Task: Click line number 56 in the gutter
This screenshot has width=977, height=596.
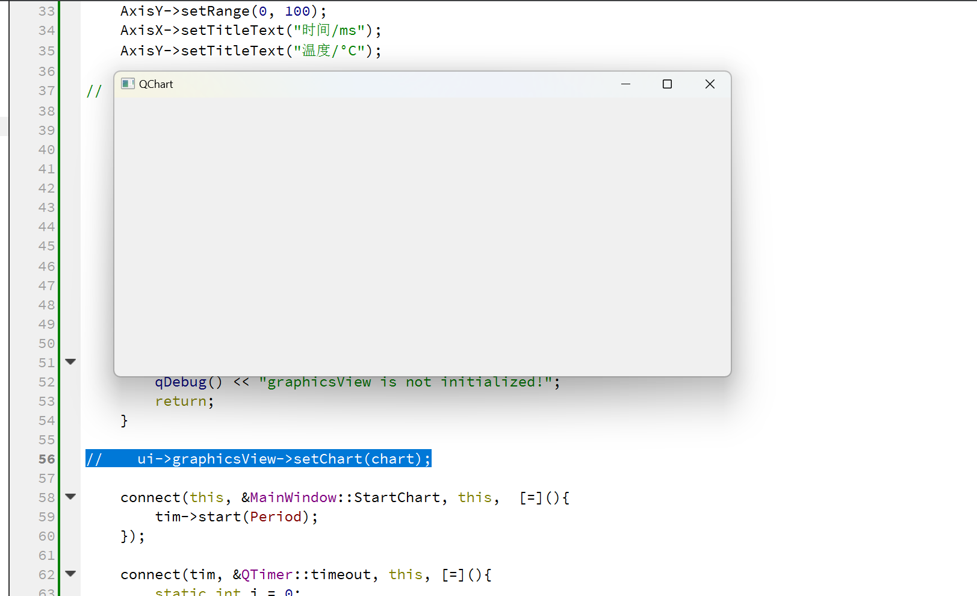Action: pyautogui.click(x=46, y=459)
